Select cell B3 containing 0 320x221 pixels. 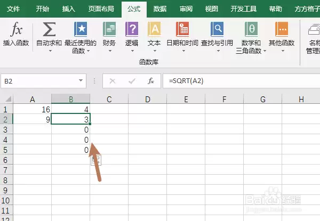[70, 129]
